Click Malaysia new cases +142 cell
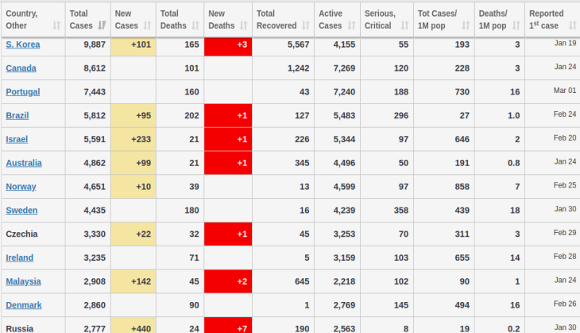The width and height of the screenshot is (580, 333). [133, 281]
